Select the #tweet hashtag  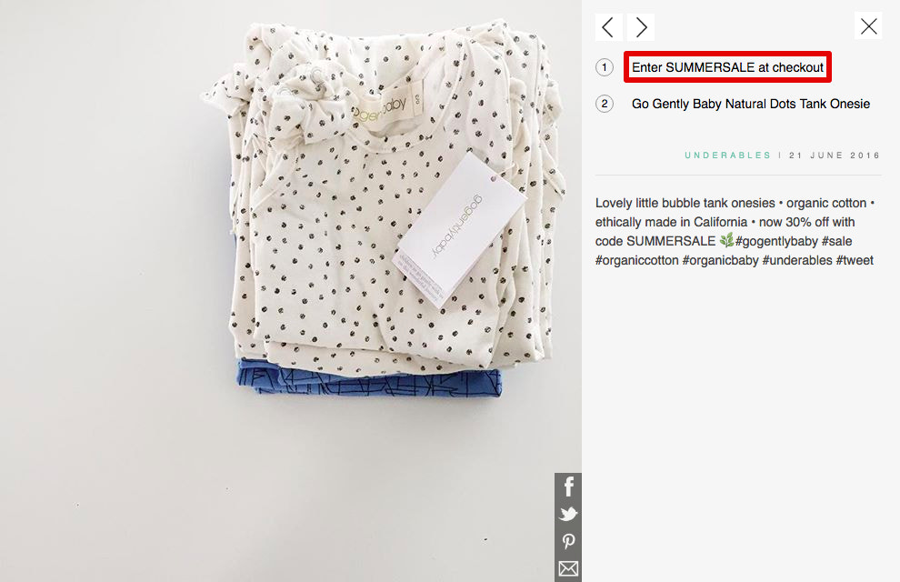click(855, 260)
